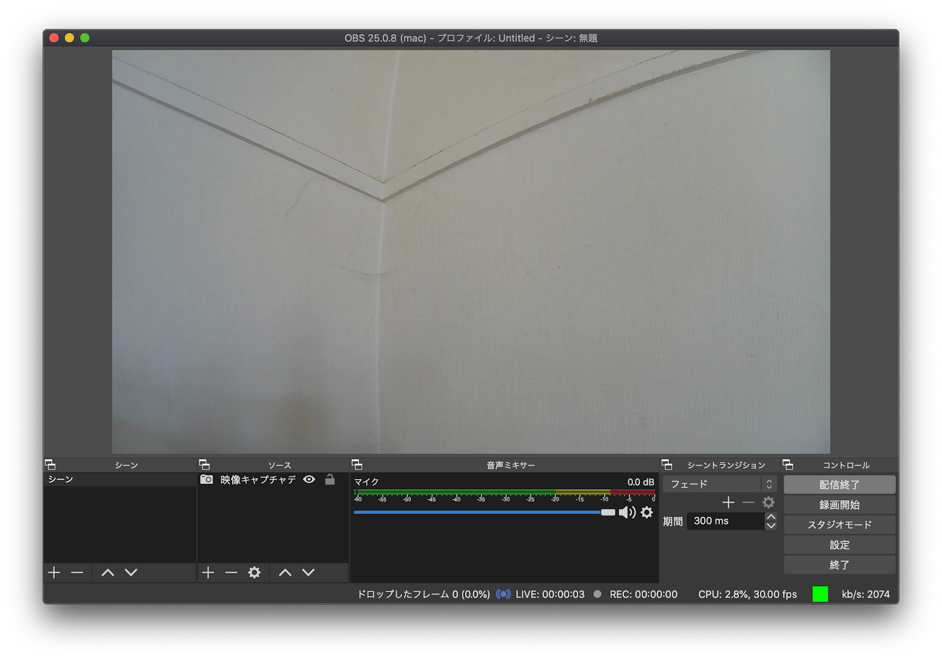Pop out the コントロール dock panel icon
942x661 pixels.
788,464
